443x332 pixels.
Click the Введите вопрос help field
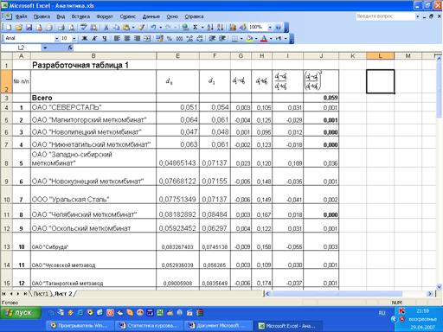click(385, 16)
